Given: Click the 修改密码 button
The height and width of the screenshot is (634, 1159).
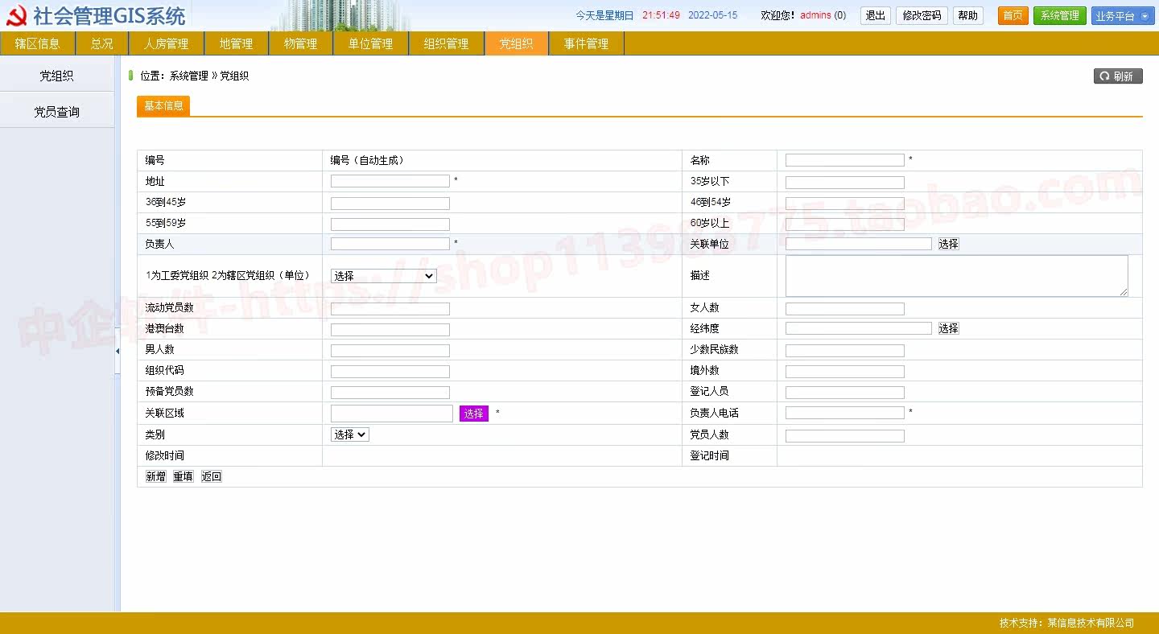Looking at the screenshot, I should 922,16.
